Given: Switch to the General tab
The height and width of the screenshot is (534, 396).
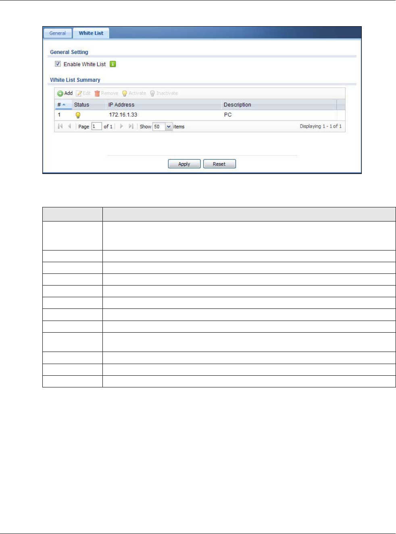Looking at the screenshot, I should [58, 33].
